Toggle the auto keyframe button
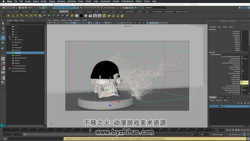Screen dimensions: 250x141 pyautogui.click(x=244, y=134)
